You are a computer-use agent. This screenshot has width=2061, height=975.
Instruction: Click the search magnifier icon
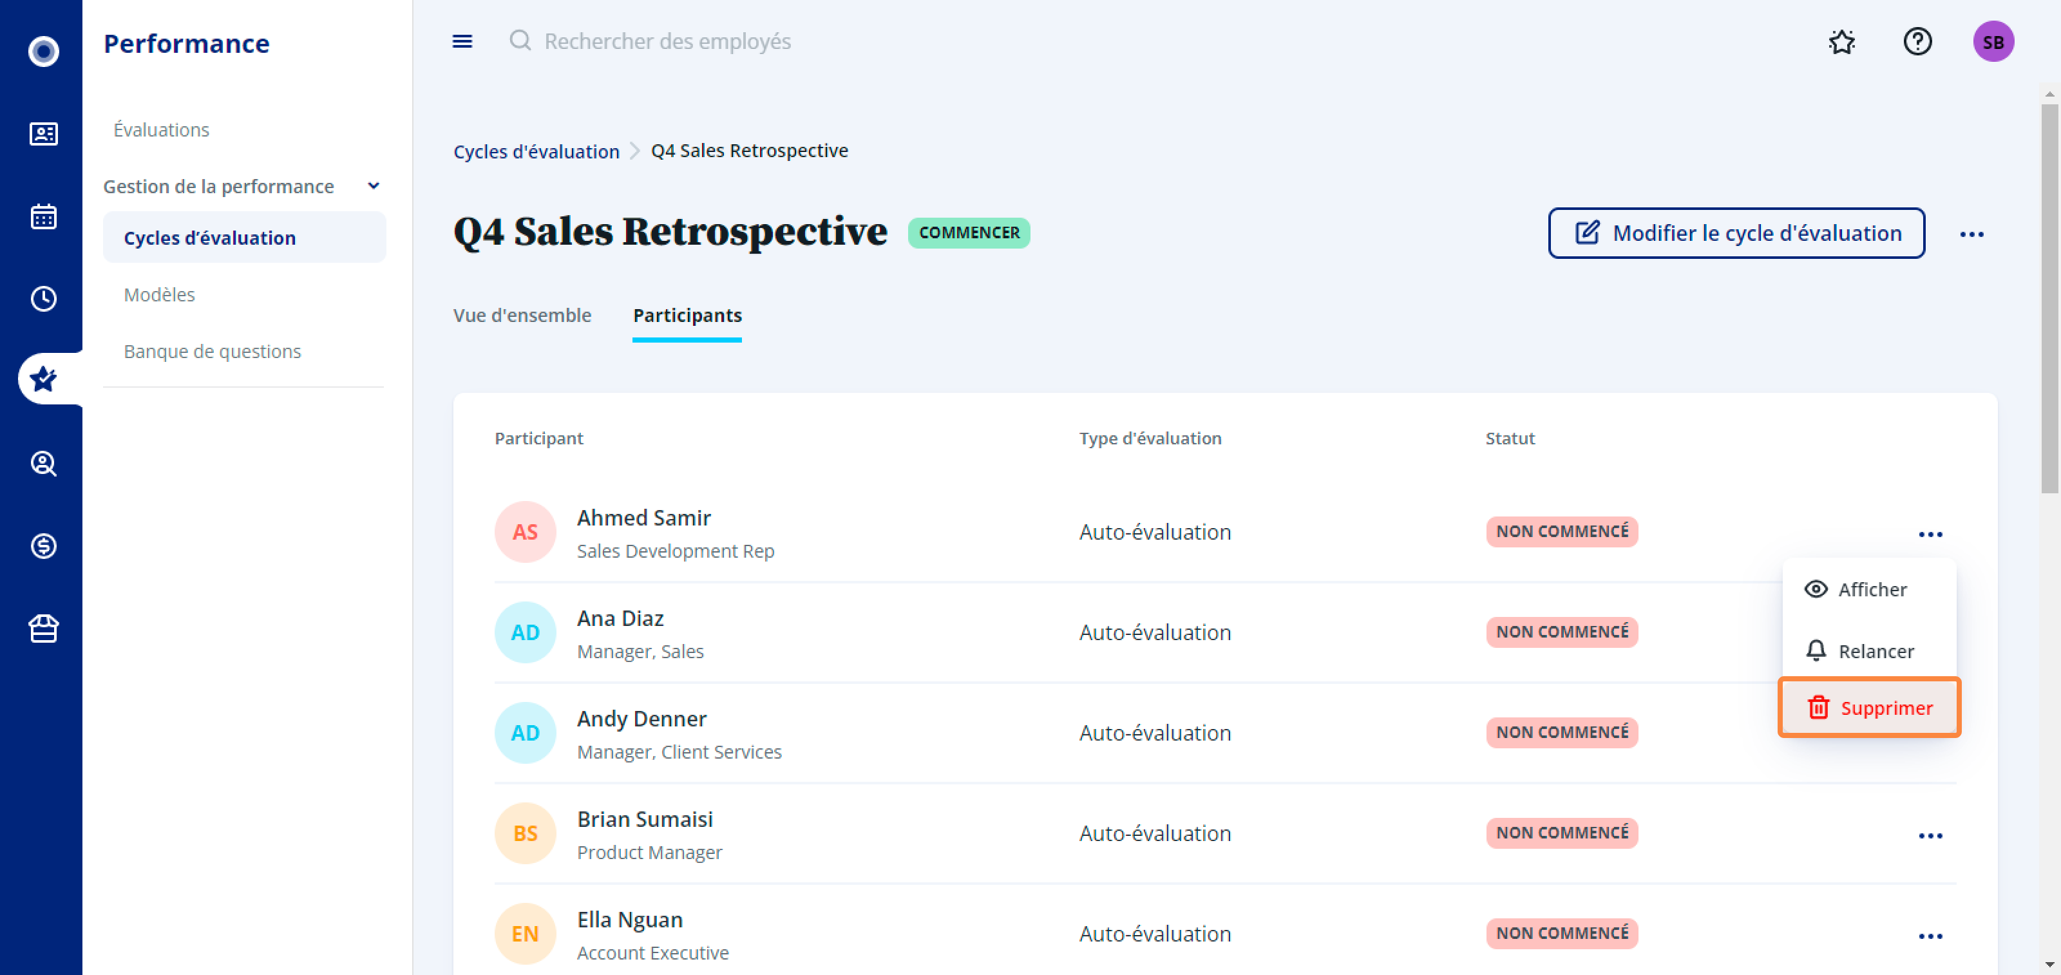pyautogui.click(x=520, y=40)
